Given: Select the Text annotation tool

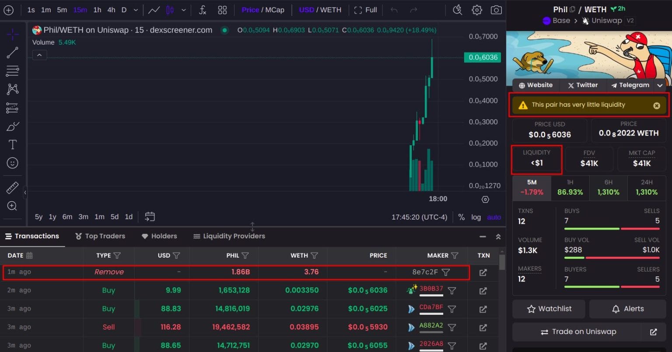Looking at the screenshot, I should coord(13,144).
